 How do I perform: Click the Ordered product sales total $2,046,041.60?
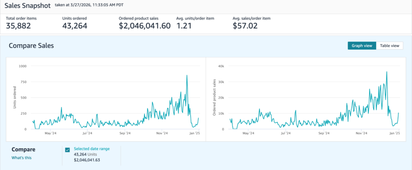click(x=144, y=26)
